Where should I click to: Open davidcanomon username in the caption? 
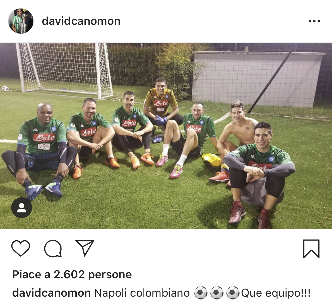51,293
